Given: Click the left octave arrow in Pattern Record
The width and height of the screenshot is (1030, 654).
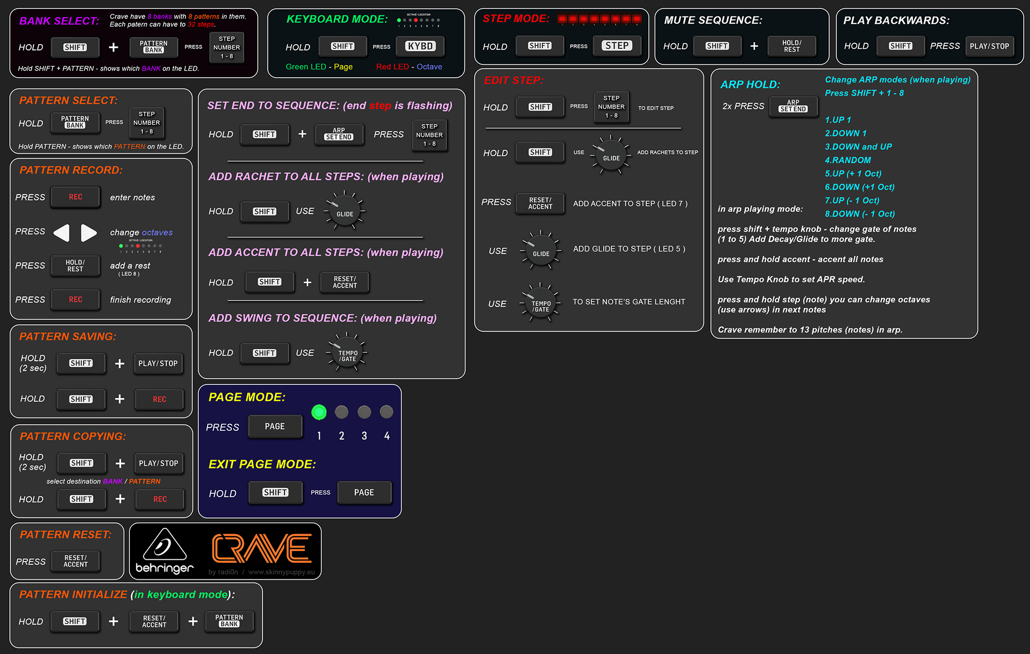Looking at the screenshot, I should pyautogui.click(x=62, y=233).
